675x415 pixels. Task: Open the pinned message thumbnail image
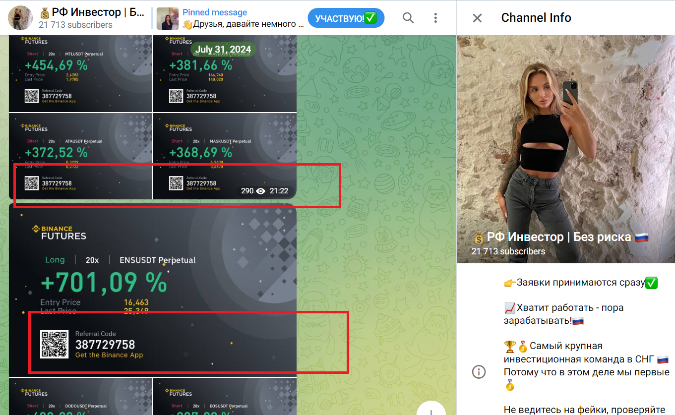pyautogui.click(x=168, y=18)
